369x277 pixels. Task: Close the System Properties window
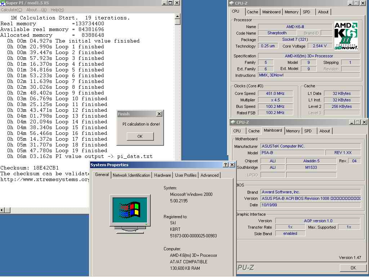(232, 164)
